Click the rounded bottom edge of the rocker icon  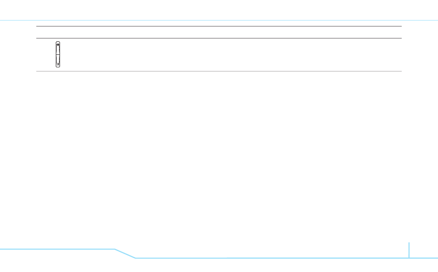pyautogui.click(x=58, y=67)
